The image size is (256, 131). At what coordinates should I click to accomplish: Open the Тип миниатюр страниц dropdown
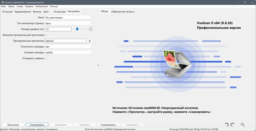pos(69,23)
